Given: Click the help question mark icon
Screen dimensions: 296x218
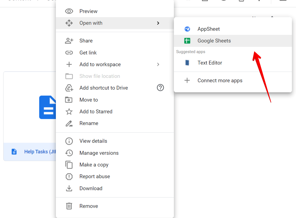Looking at the screenshot, I should 160,88.
